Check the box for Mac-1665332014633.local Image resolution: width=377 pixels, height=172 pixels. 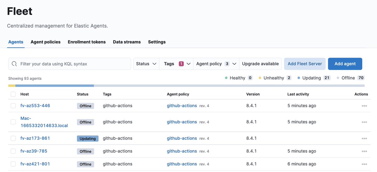[x=13, y=122]
